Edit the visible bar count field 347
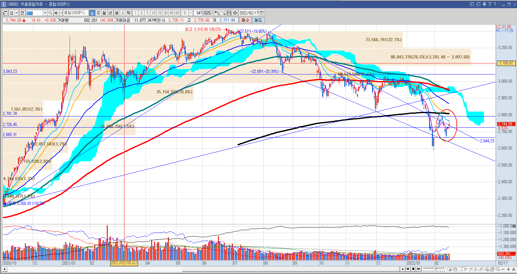Viewport: 517px width, 274px height. [x=198, y=13]
